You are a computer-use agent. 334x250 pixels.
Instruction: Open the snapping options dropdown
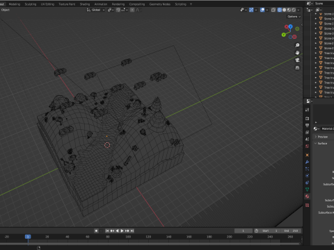tap(125, 10)
